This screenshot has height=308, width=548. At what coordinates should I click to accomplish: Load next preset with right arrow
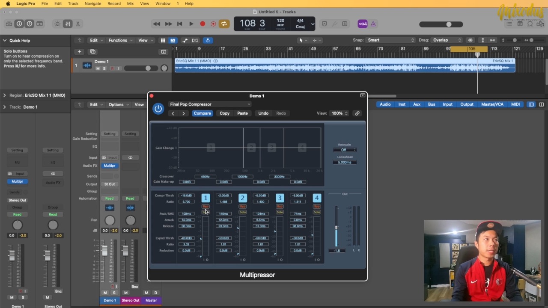pyautogui.click(x=184, y=113)
